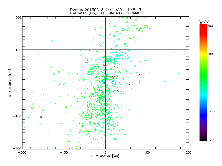The width and height of the screenshot is (222, 166).
Task: Click the colorbar tick label '-200'
Action: (x=211, y=140)
